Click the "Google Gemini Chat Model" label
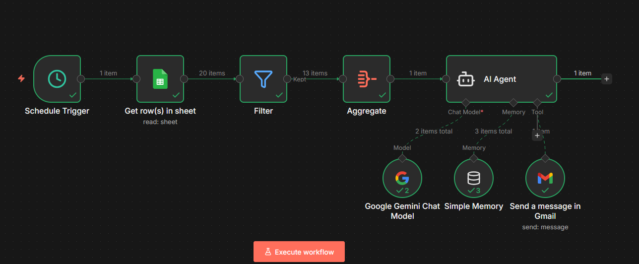Image resolution: width=639 pixels, height=264 pixels. point(402,211)
